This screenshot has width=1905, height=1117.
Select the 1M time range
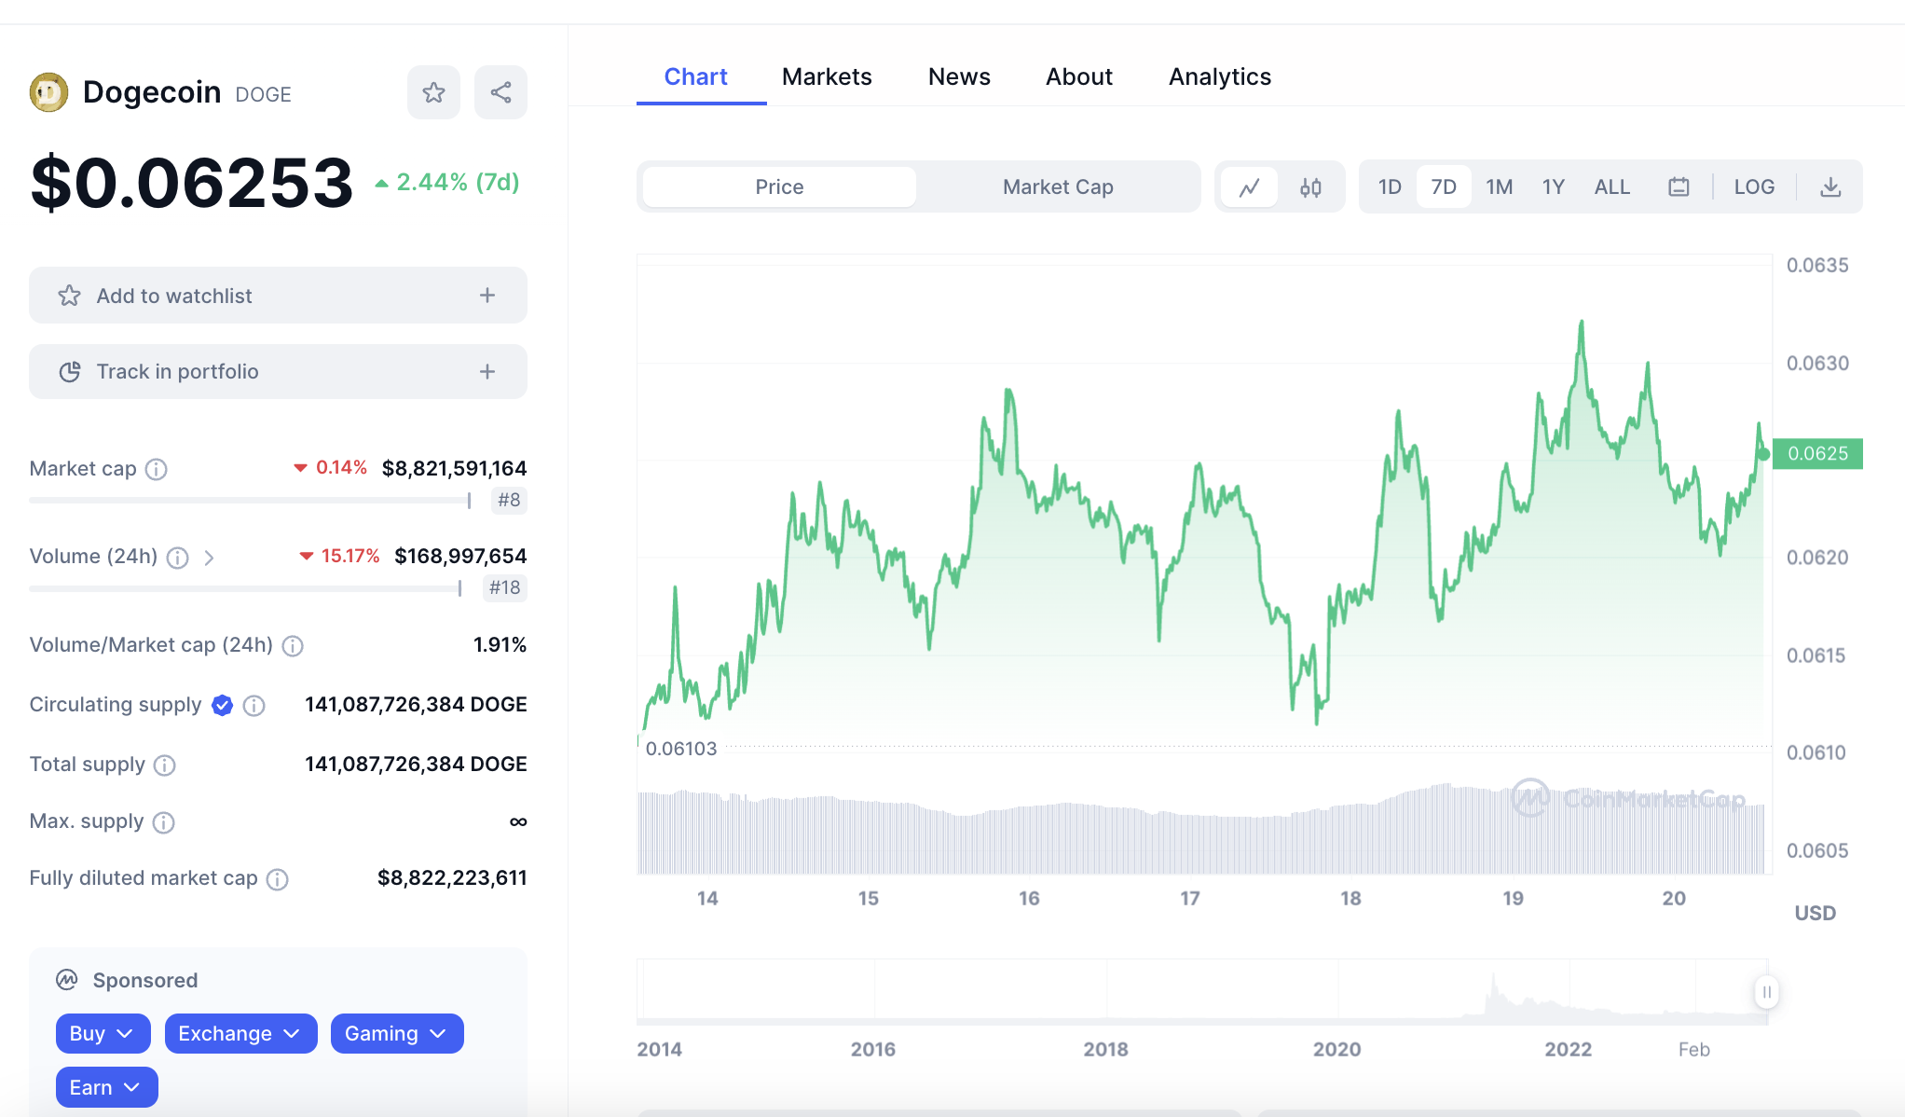pos(1499,187)
